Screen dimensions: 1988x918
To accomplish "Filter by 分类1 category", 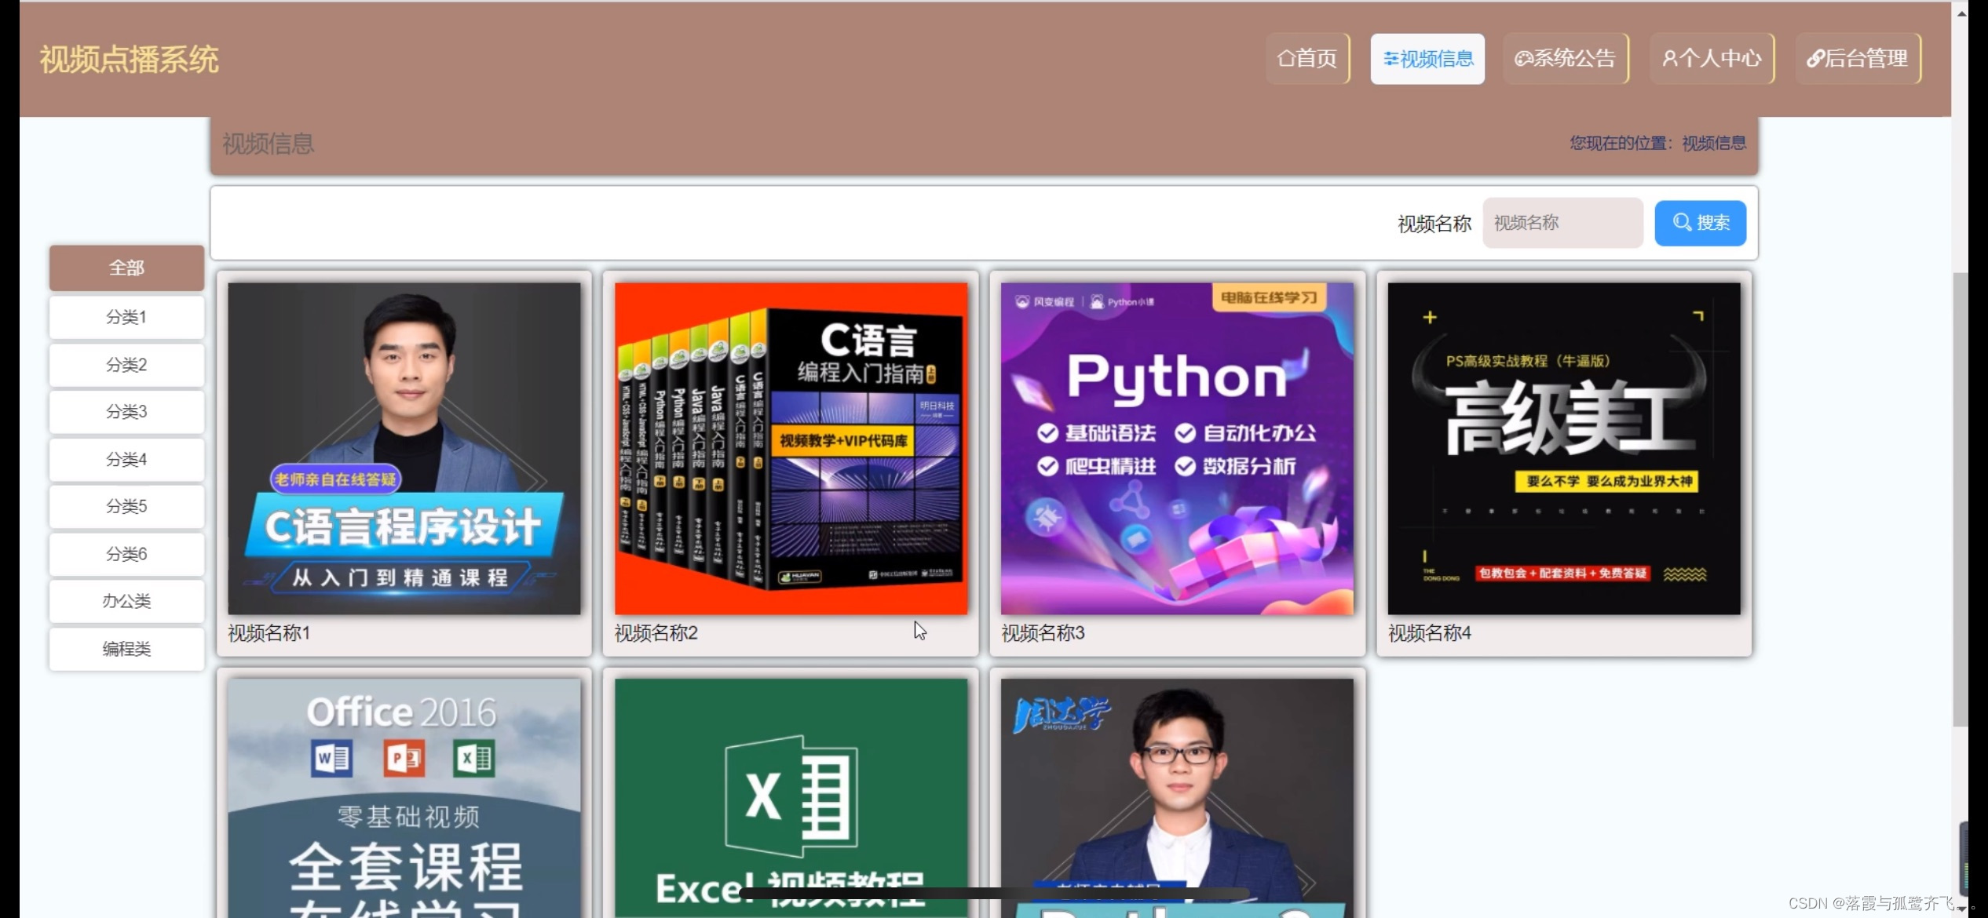I will click(x=126, y=317).
